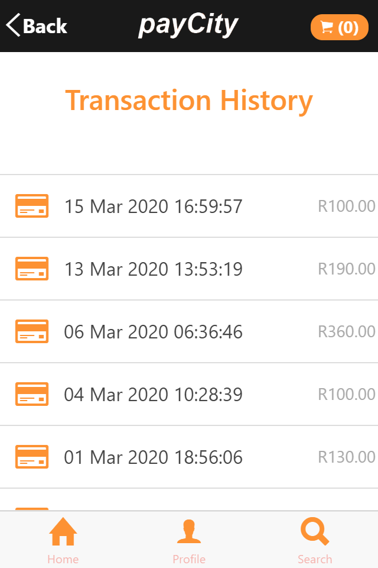
Task: Click the card icon for 06 Mar transaction
Action: coord(31,331)
